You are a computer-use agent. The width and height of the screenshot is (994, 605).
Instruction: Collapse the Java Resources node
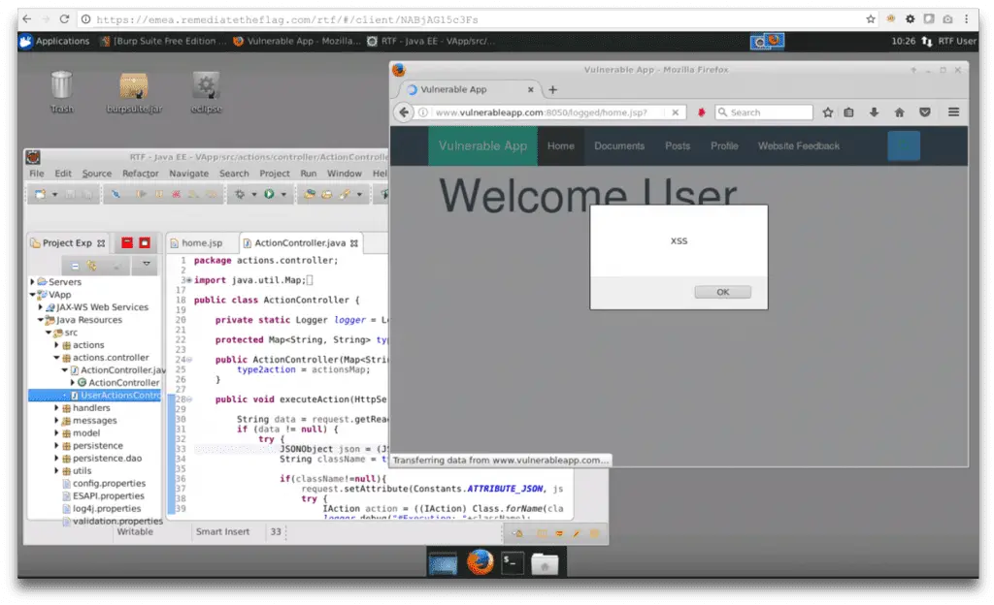point(41,320)
